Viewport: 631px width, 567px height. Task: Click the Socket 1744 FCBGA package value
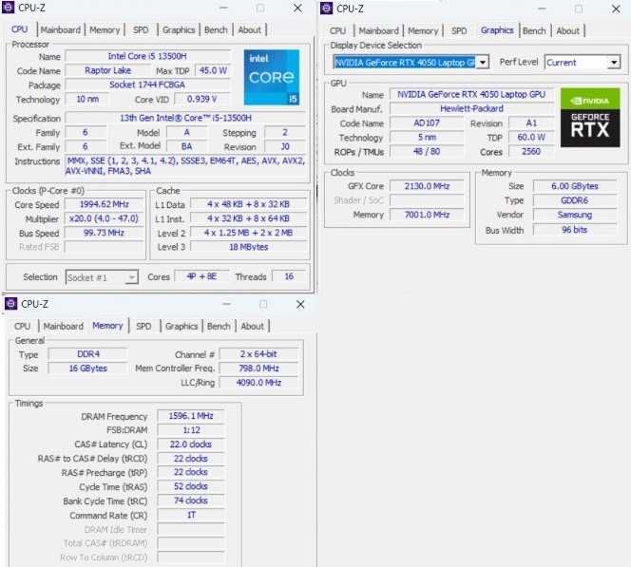[x=147, y=85]
